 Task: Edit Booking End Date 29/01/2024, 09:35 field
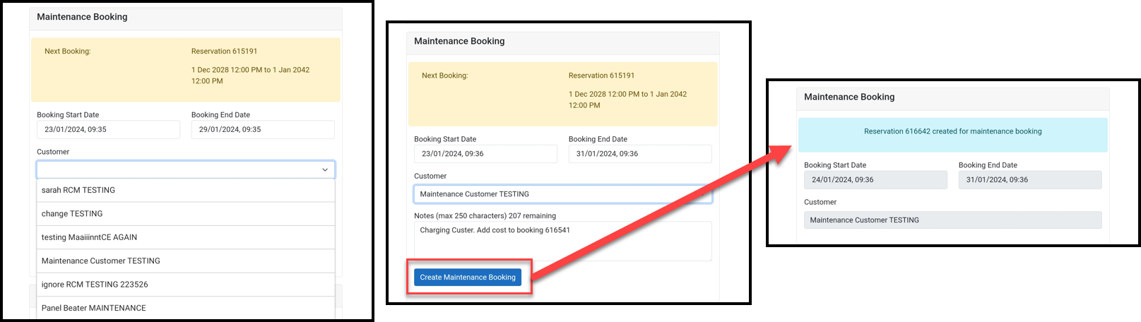coord(263,129)
